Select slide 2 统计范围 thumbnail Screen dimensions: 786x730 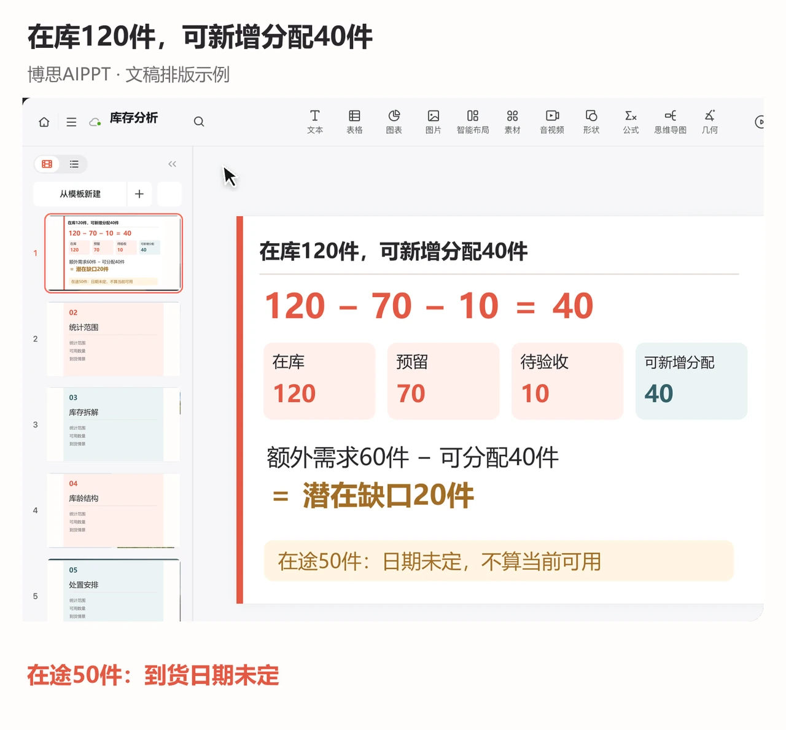click(x=114, y=339)
